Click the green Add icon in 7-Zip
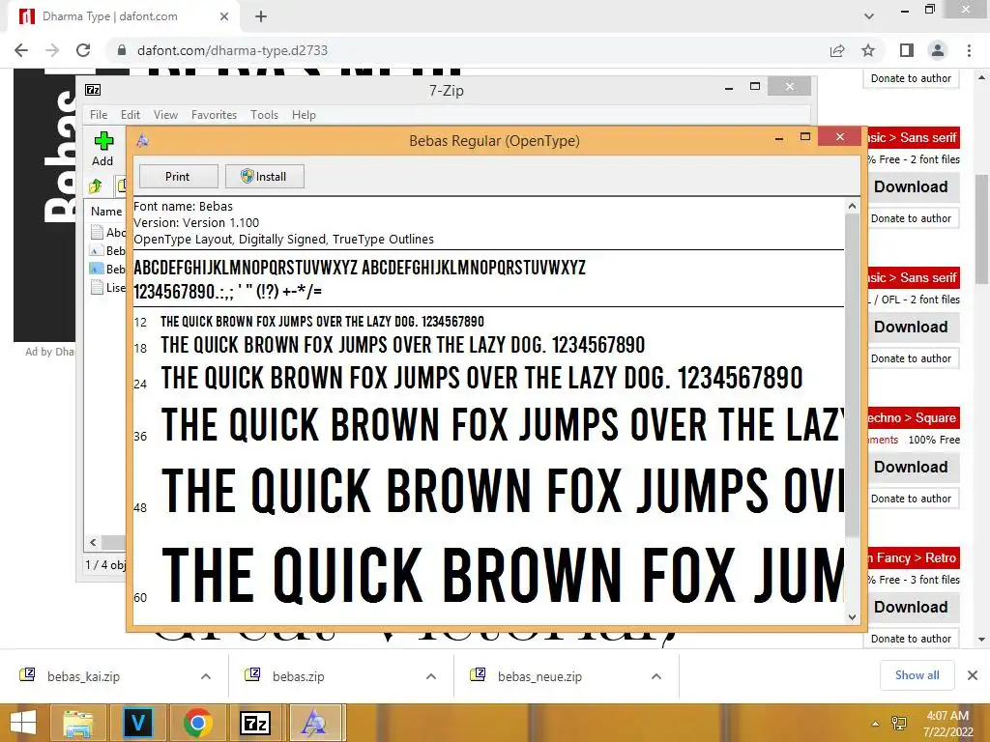990x742 pixels. click(x=102, y=141)
